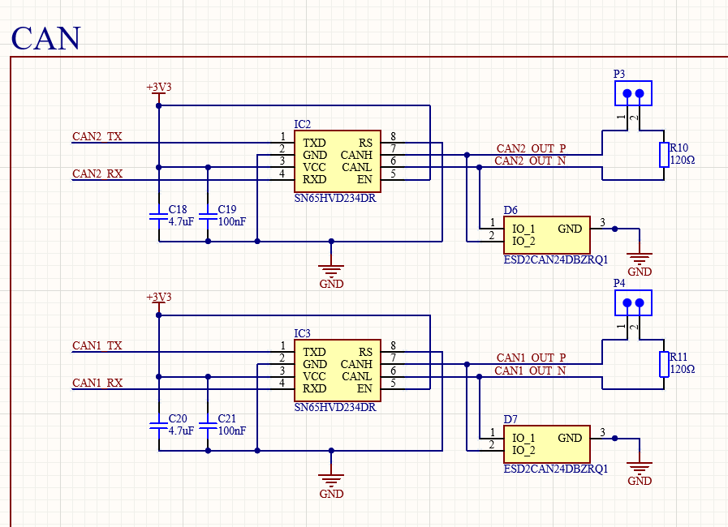Viewport: 728px width, 527px height.
Task: Select the GND power port below IC3
Action: [x=331, y=481]
